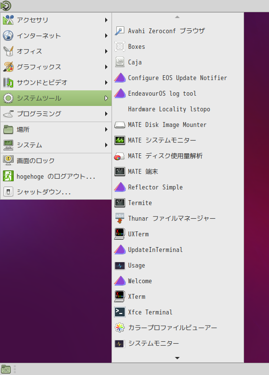Screen dimensions: 269x375
Task: Open MATE ディスク使用量解析 icon
Action: coord(119,156)
